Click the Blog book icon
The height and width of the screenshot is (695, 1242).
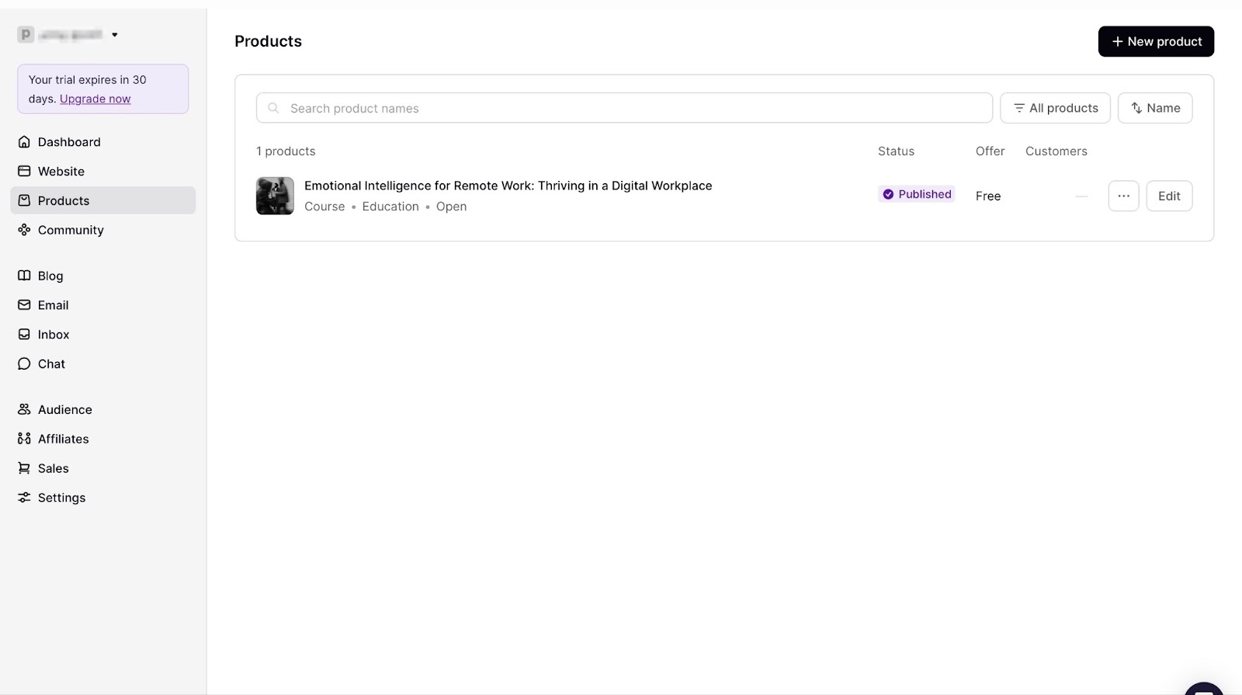tap(24, 276)
